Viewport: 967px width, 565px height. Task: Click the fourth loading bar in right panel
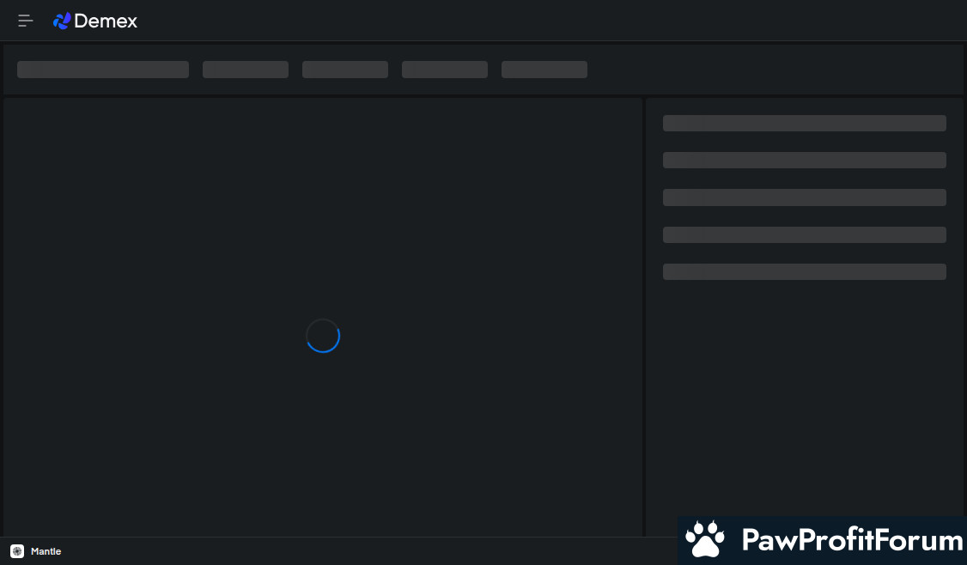[x=804, y=235]
